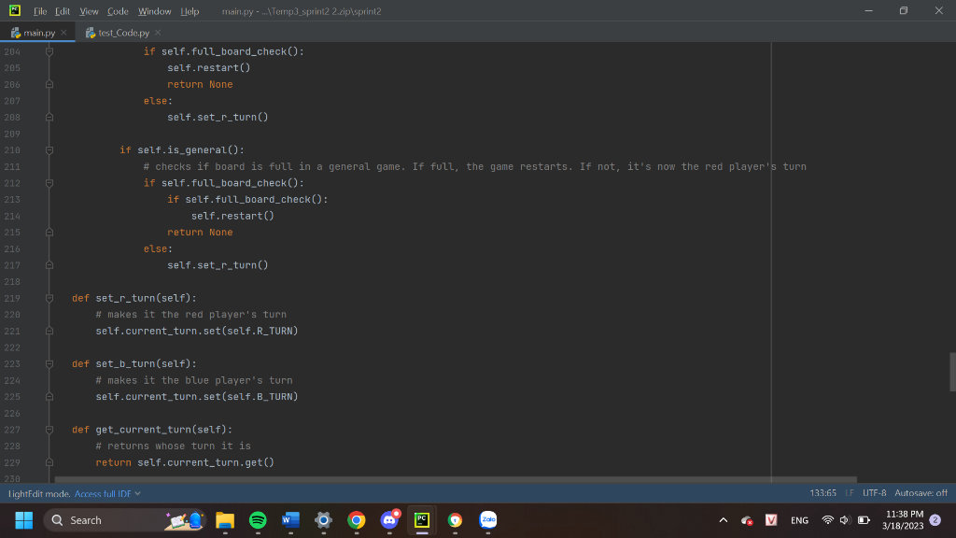Open Discord from taskbar
This screenshot has height=538, width=956.
click(x=389, y=520)
